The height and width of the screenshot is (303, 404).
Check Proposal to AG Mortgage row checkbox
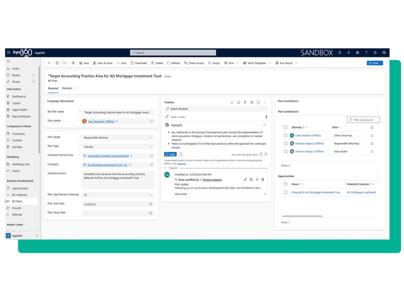(285, 192)
